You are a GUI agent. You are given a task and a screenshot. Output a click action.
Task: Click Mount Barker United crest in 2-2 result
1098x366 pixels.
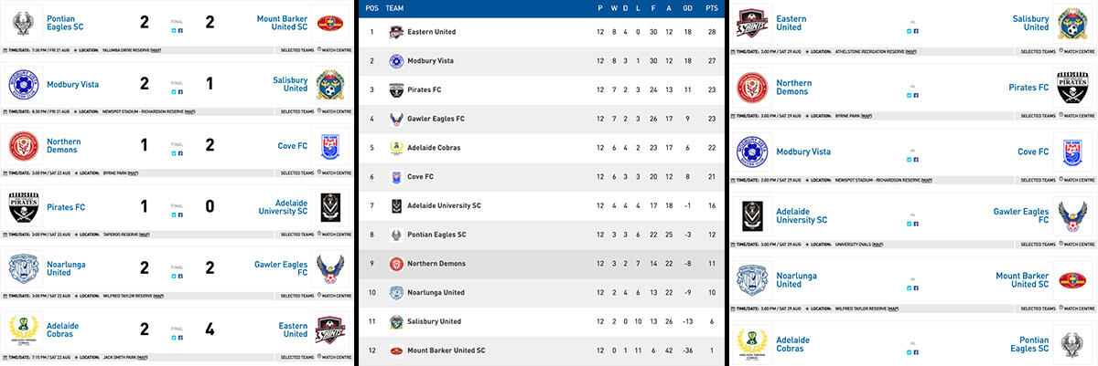click(328, 24)
